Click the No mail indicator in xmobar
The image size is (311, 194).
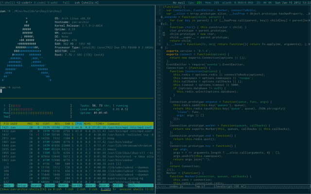coord(178,2)
